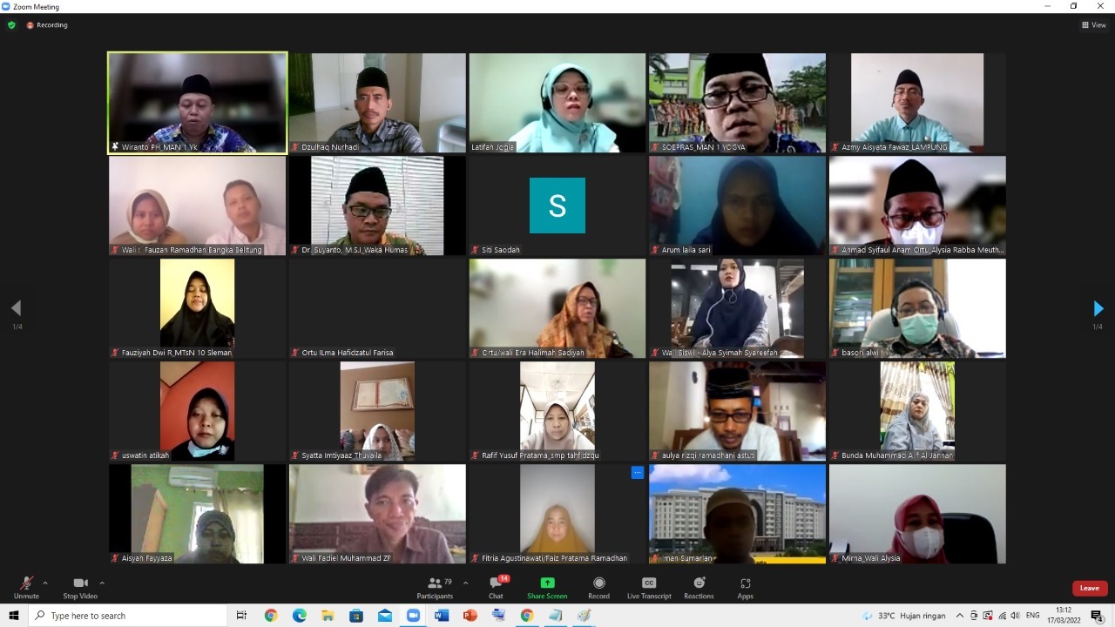Open the Chat panel
Viewport: 1115px width, 627px height.
tap(496, 587)
